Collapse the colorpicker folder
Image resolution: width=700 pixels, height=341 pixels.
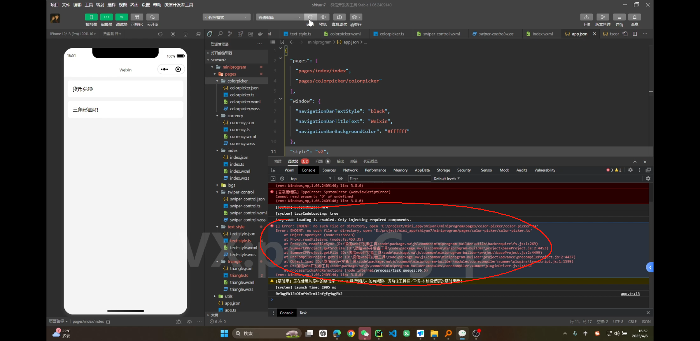point(237,81)
